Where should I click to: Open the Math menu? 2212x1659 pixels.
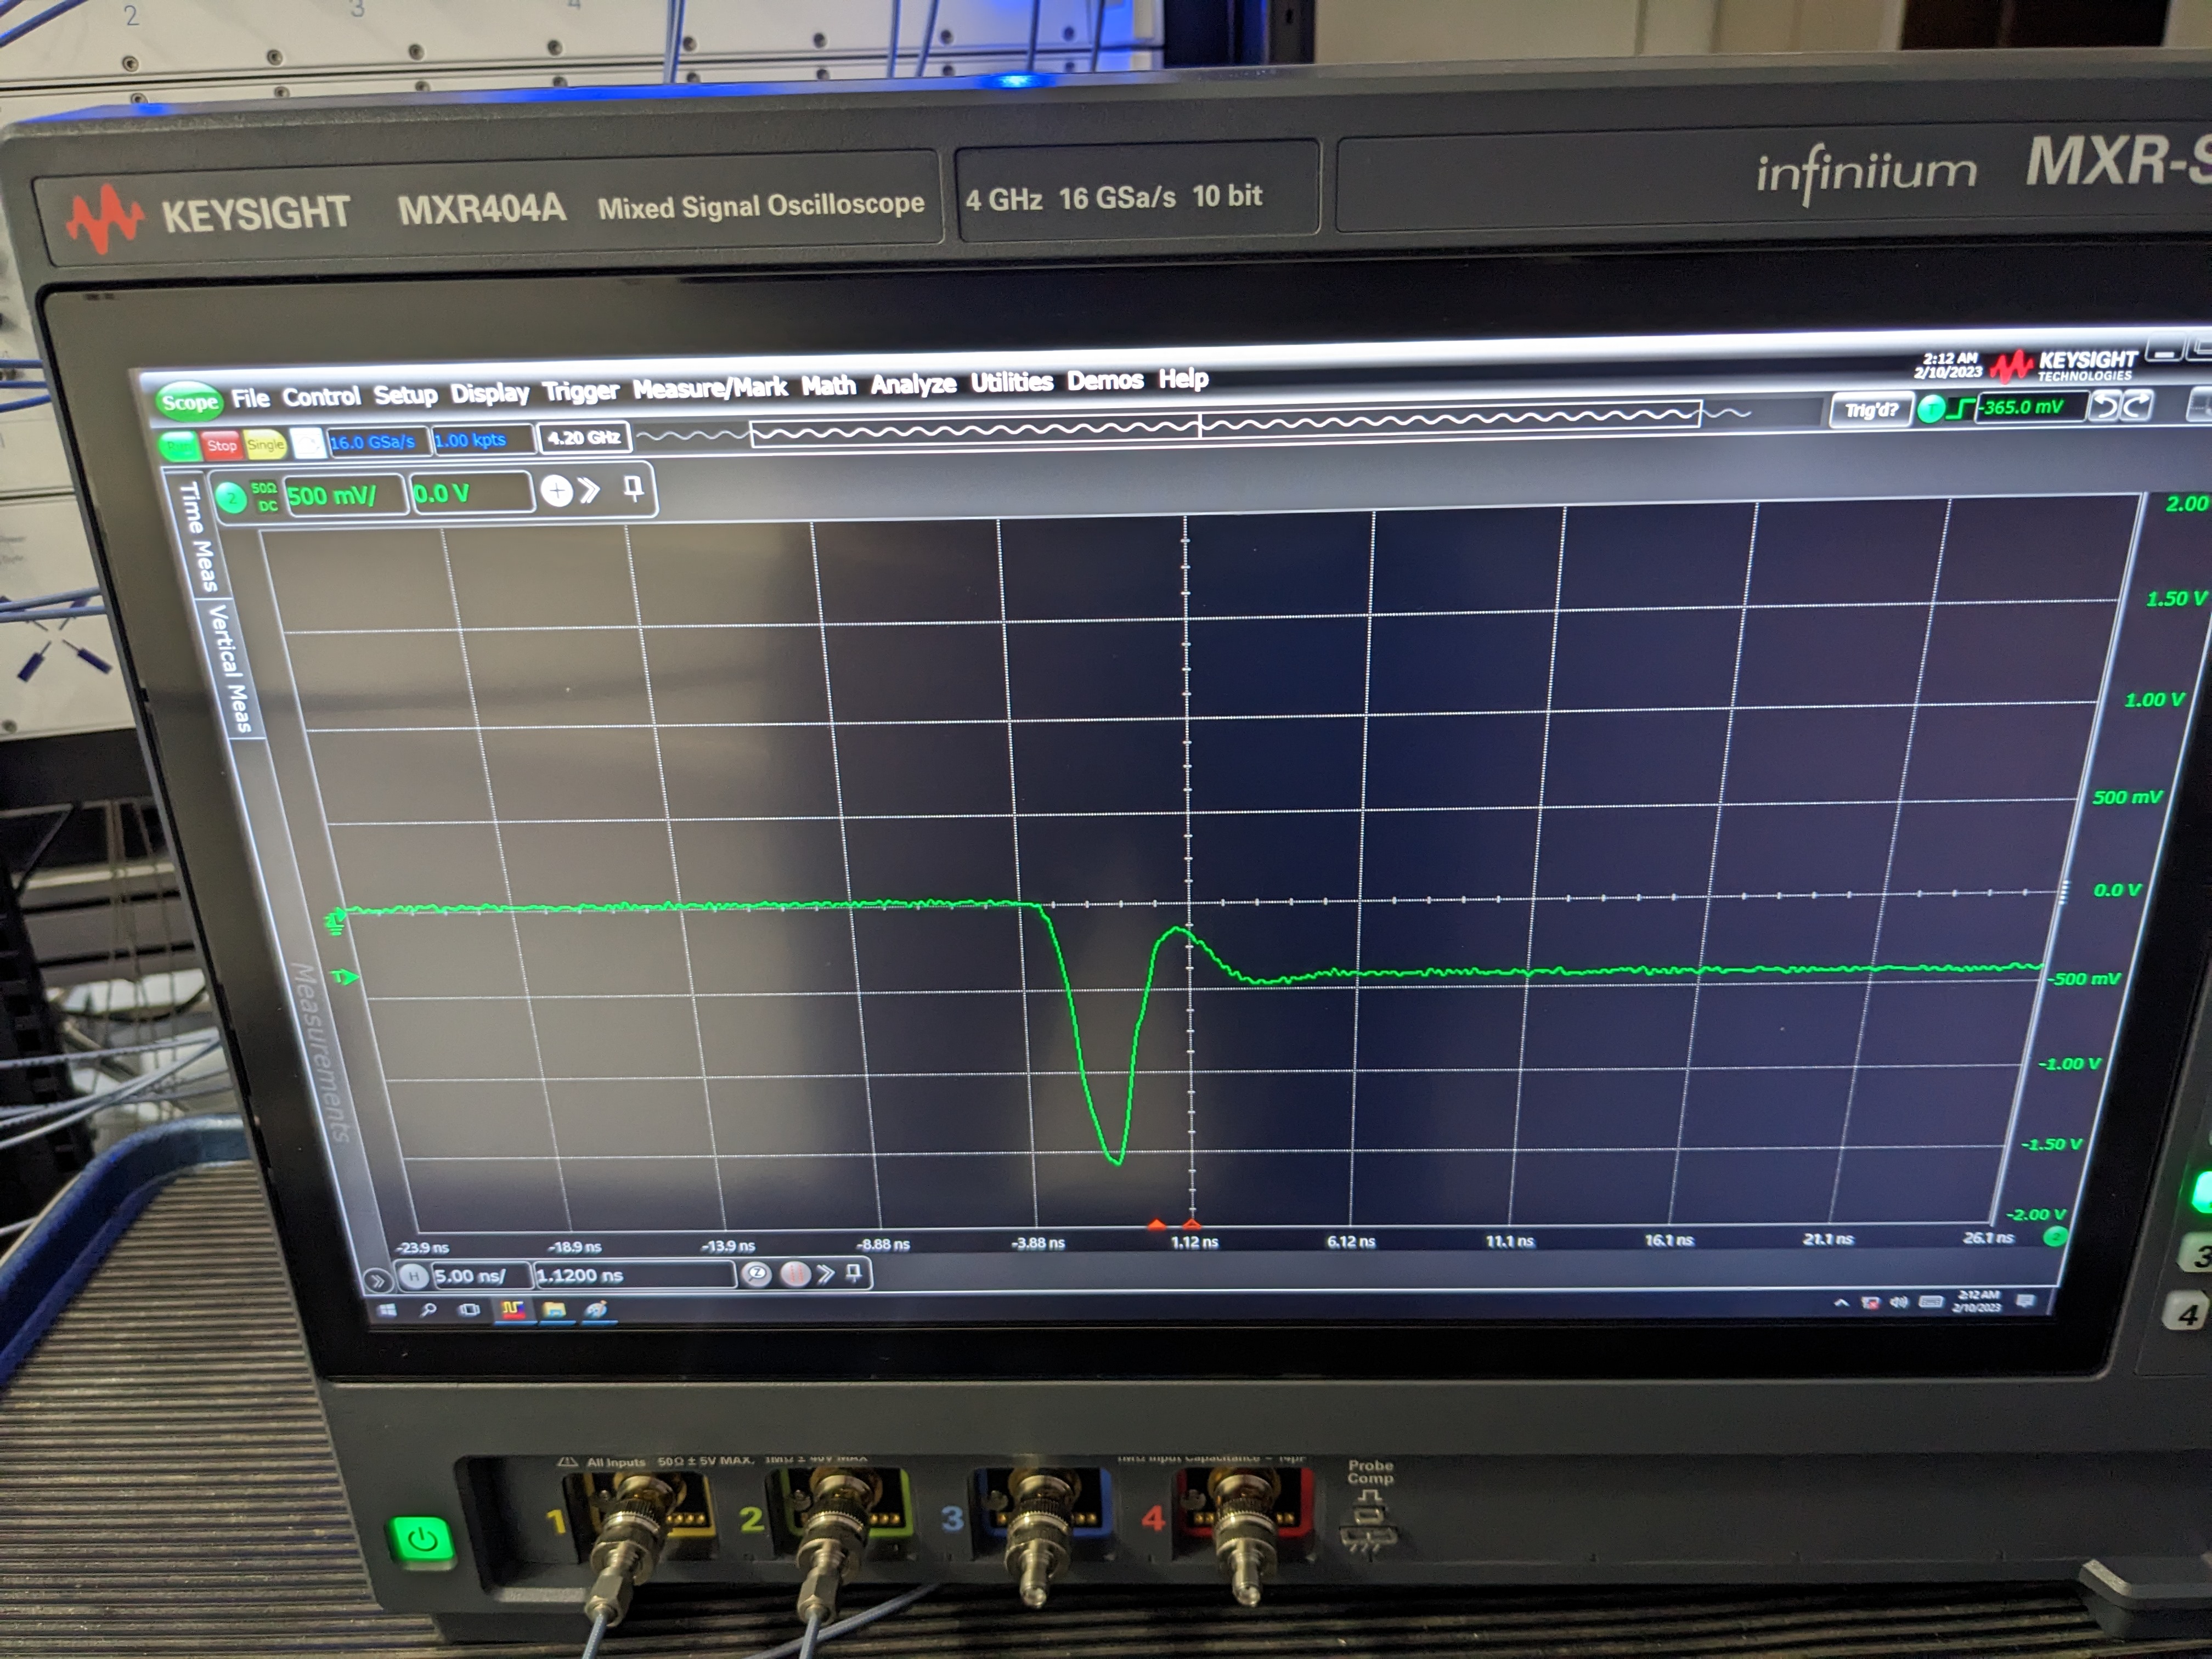(x=828, y=385)
